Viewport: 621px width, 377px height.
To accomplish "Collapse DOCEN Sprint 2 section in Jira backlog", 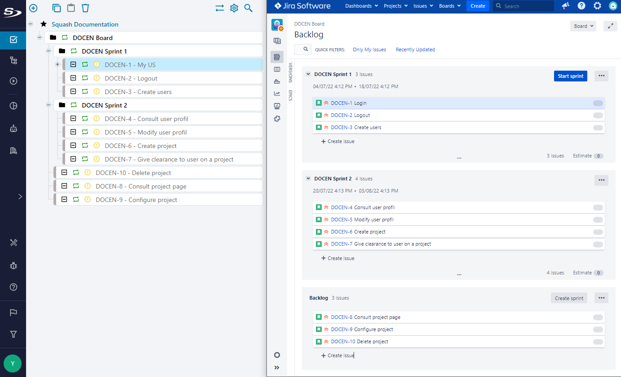I will point(308,179).
